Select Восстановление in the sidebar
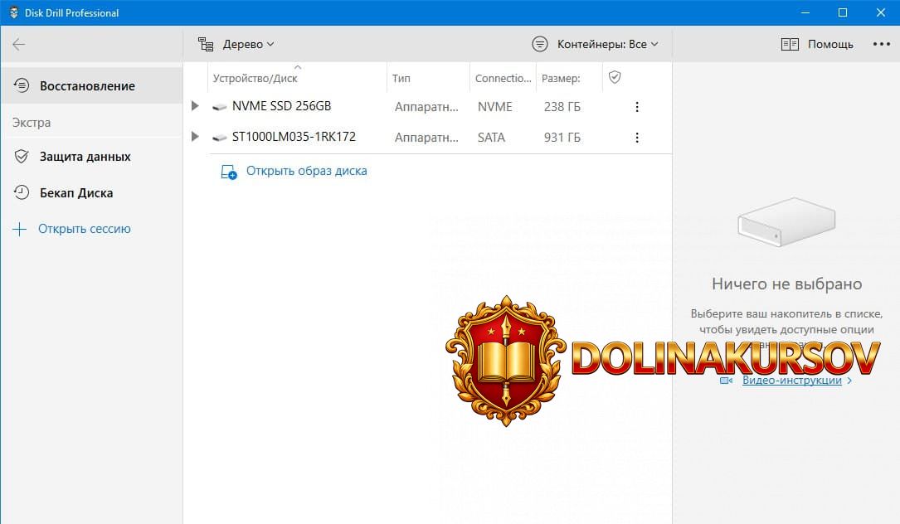The height and width of the screenshot is (524, 900). point(87,86)
